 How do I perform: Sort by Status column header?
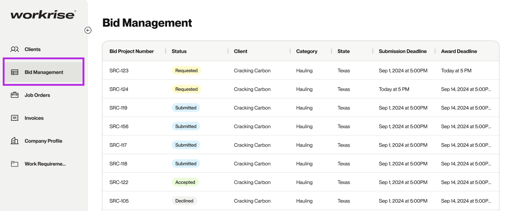(179, 51)
